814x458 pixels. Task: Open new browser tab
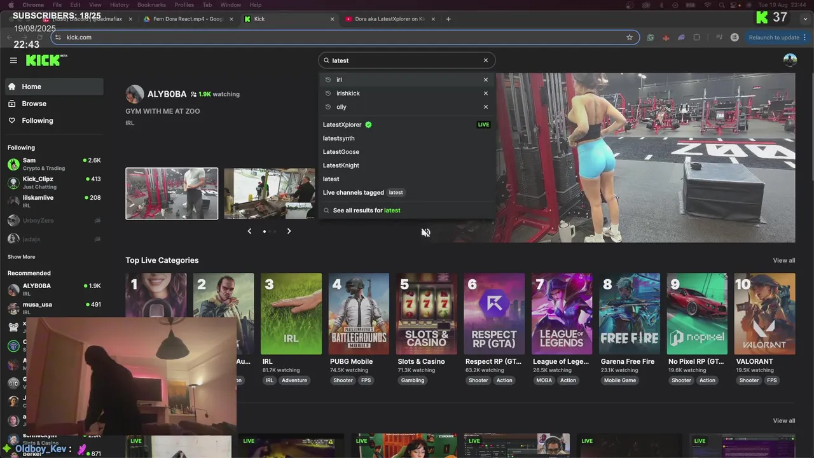448,19
